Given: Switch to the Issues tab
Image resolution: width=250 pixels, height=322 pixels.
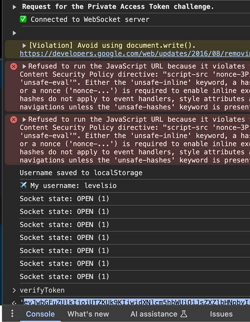Looking at the screenshot, I should coord(221,314).
